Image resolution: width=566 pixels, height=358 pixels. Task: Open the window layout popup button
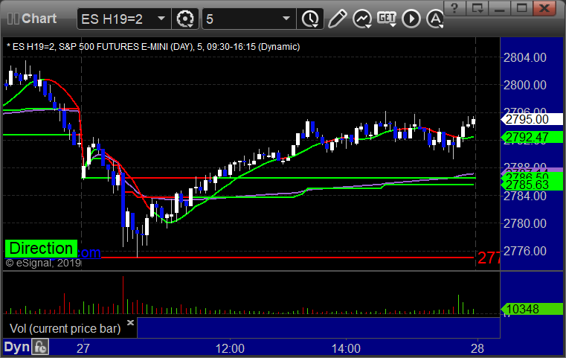pos(477,8)
